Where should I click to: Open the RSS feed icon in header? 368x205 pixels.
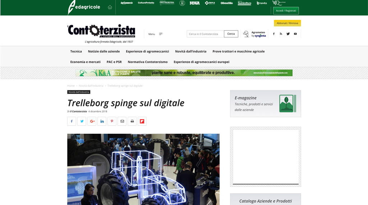pos(281,34)
